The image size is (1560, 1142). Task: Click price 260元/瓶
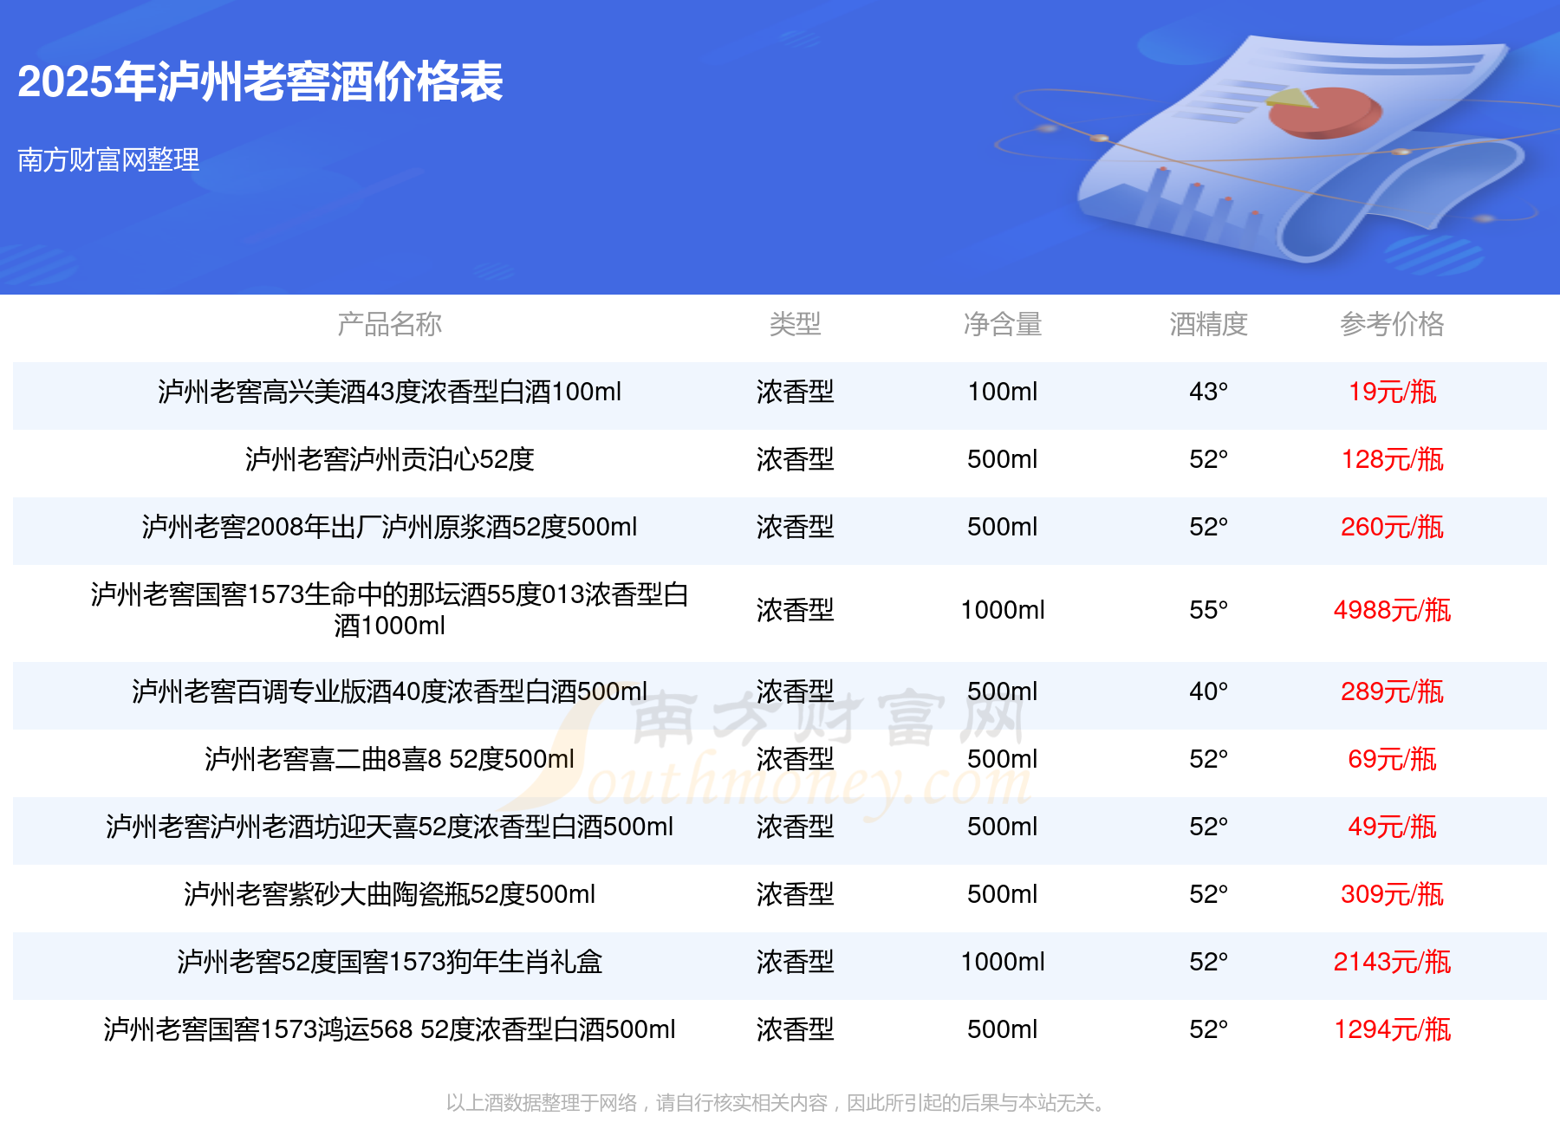[1392, 527]
